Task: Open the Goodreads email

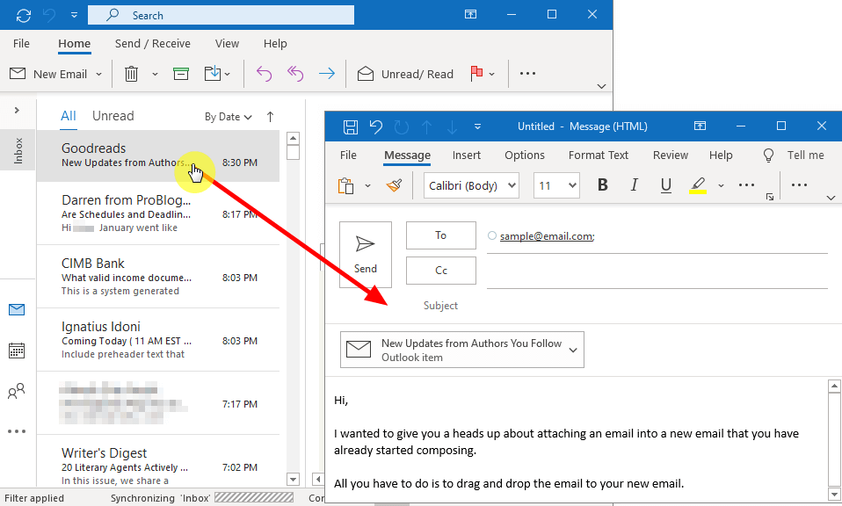Action: [x=158, y=155]
